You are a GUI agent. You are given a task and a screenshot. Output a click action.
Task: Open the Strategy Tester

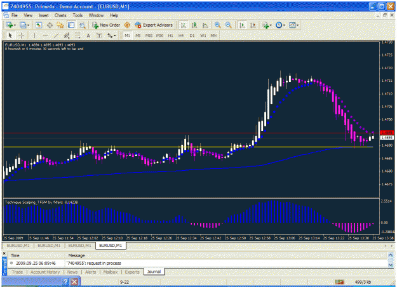(x=82, y=25)
